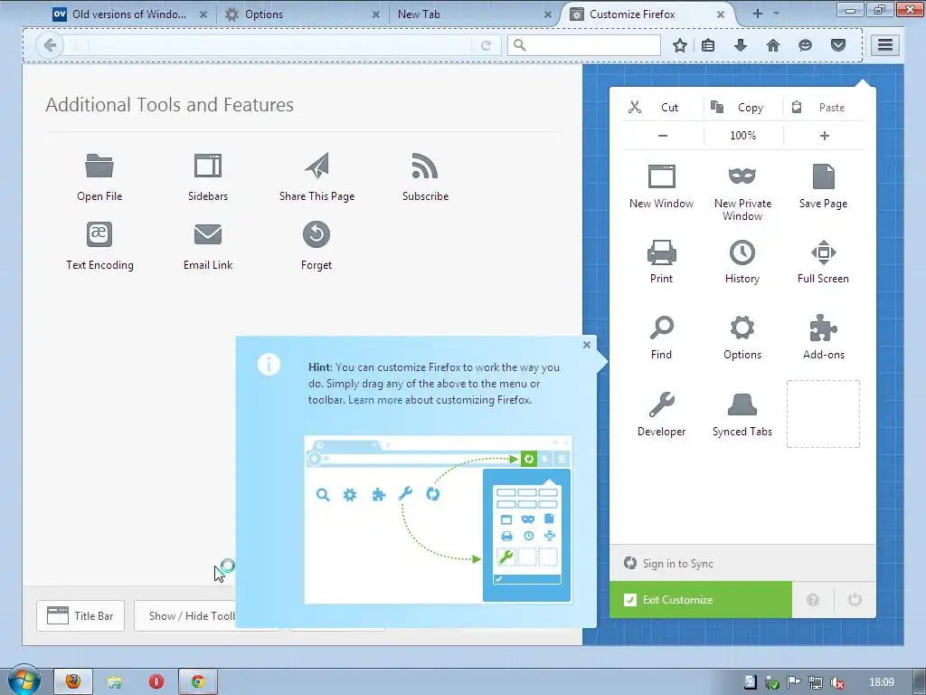
Task: Select the Sidebars icon
Action: point(208,166)
